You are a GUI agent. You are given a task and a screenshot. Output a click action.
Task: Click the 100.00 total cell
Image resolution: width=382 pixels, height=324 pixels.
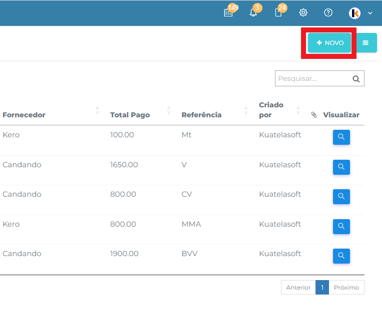(x=122, y=135)
